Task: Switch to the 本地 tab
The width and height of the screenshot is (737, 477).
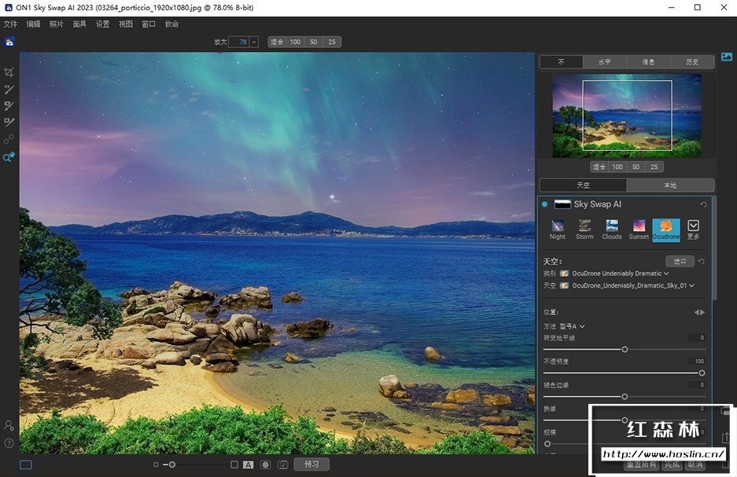Action: click(669, 185)
